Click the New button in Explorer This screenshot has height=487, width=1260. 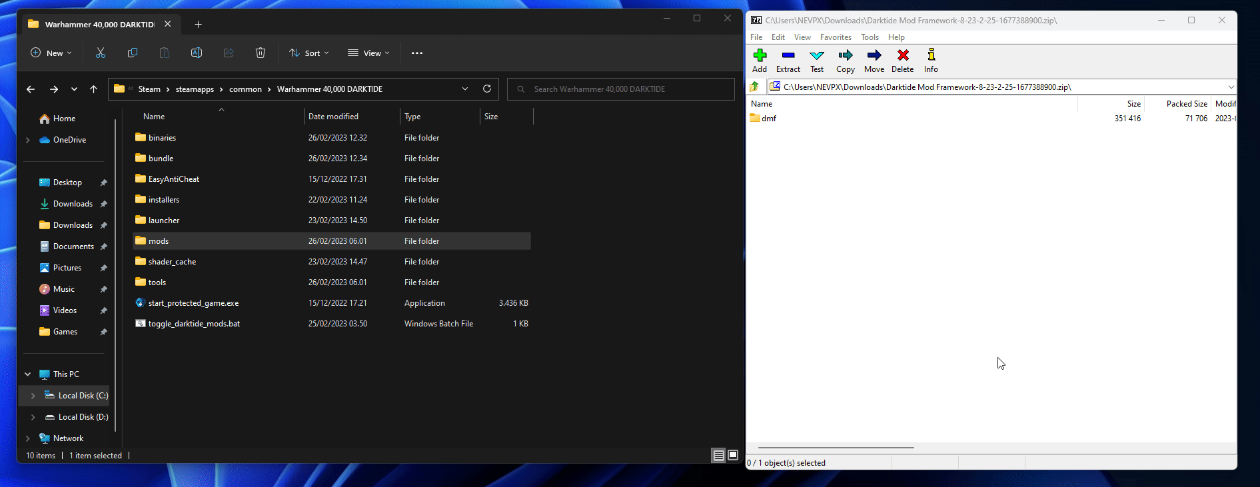tap(51, 53)
